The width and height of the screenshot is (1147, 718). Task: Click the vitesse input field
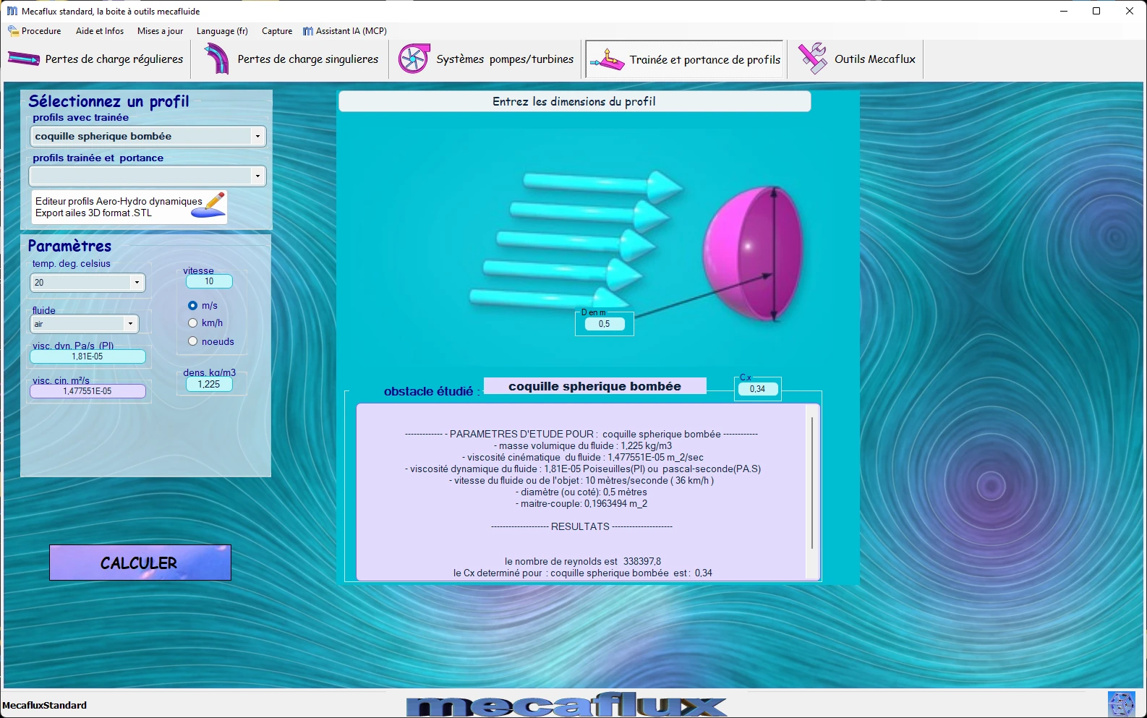pyautogui.click(x=209, y=281)
